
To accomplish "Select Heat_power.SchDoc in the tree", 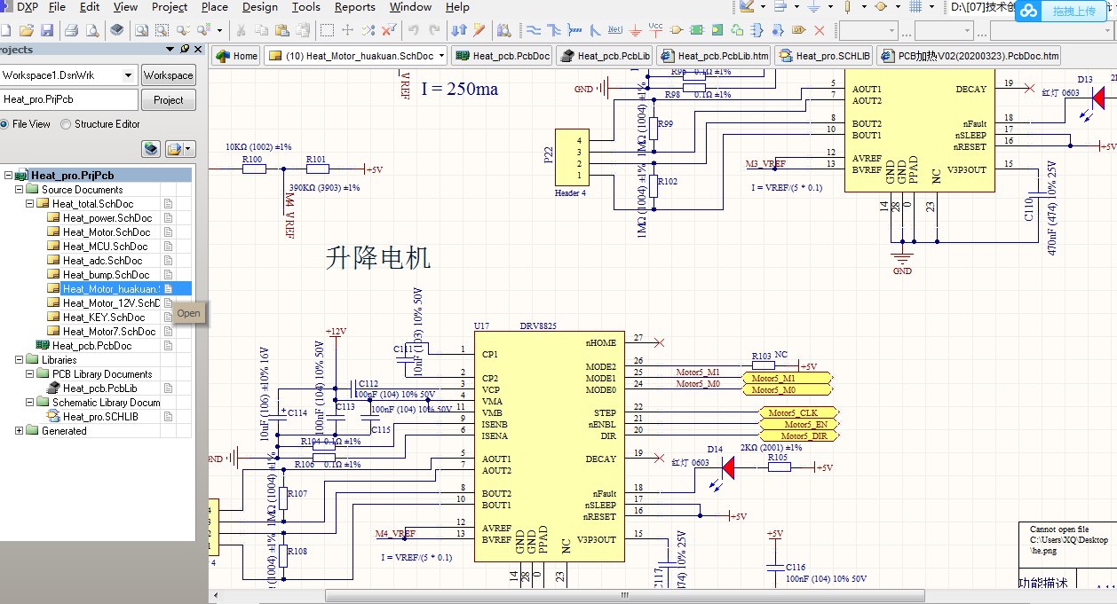I will pos(107,218).
